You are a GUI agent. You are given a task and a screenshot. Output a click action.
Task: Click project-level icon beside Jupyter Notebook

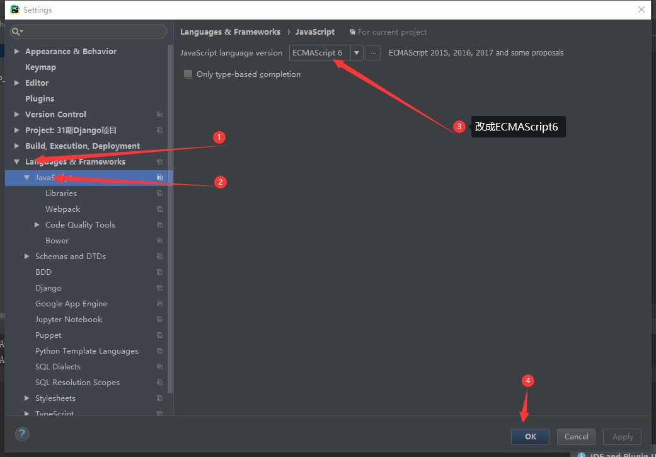[159, 320]
